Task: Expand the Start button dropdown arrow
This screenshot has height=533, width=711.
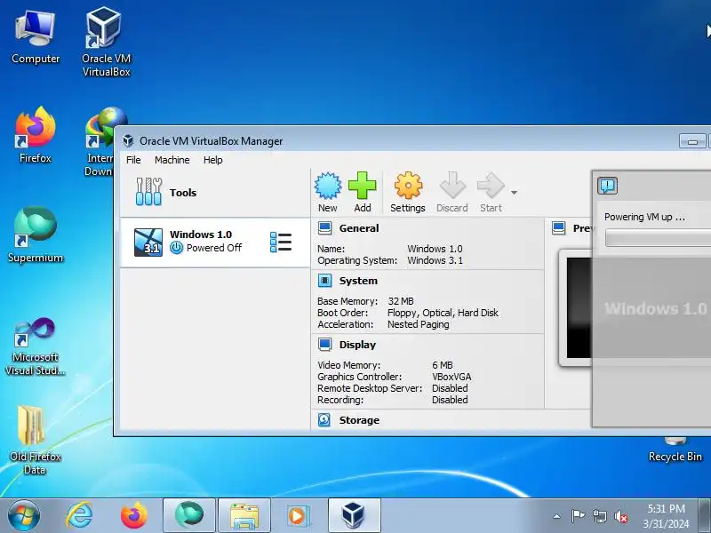Action: [x=514, y=193]
